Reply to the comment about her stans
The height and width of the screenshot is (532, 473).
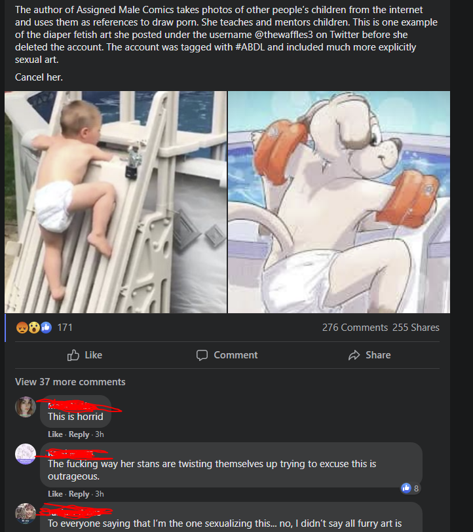(79, 493)
